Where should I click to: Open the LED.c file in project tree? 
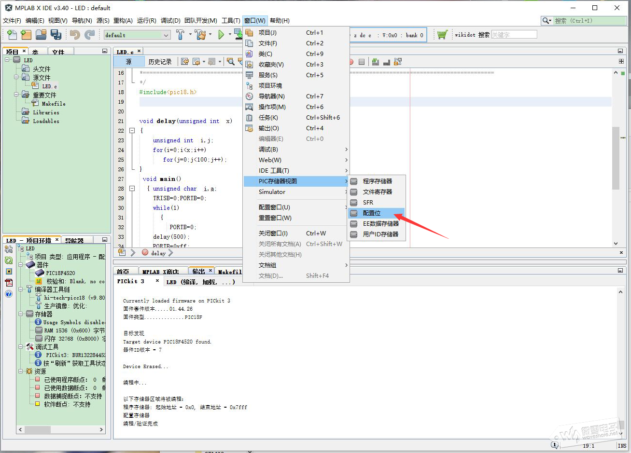pos(49,86)
